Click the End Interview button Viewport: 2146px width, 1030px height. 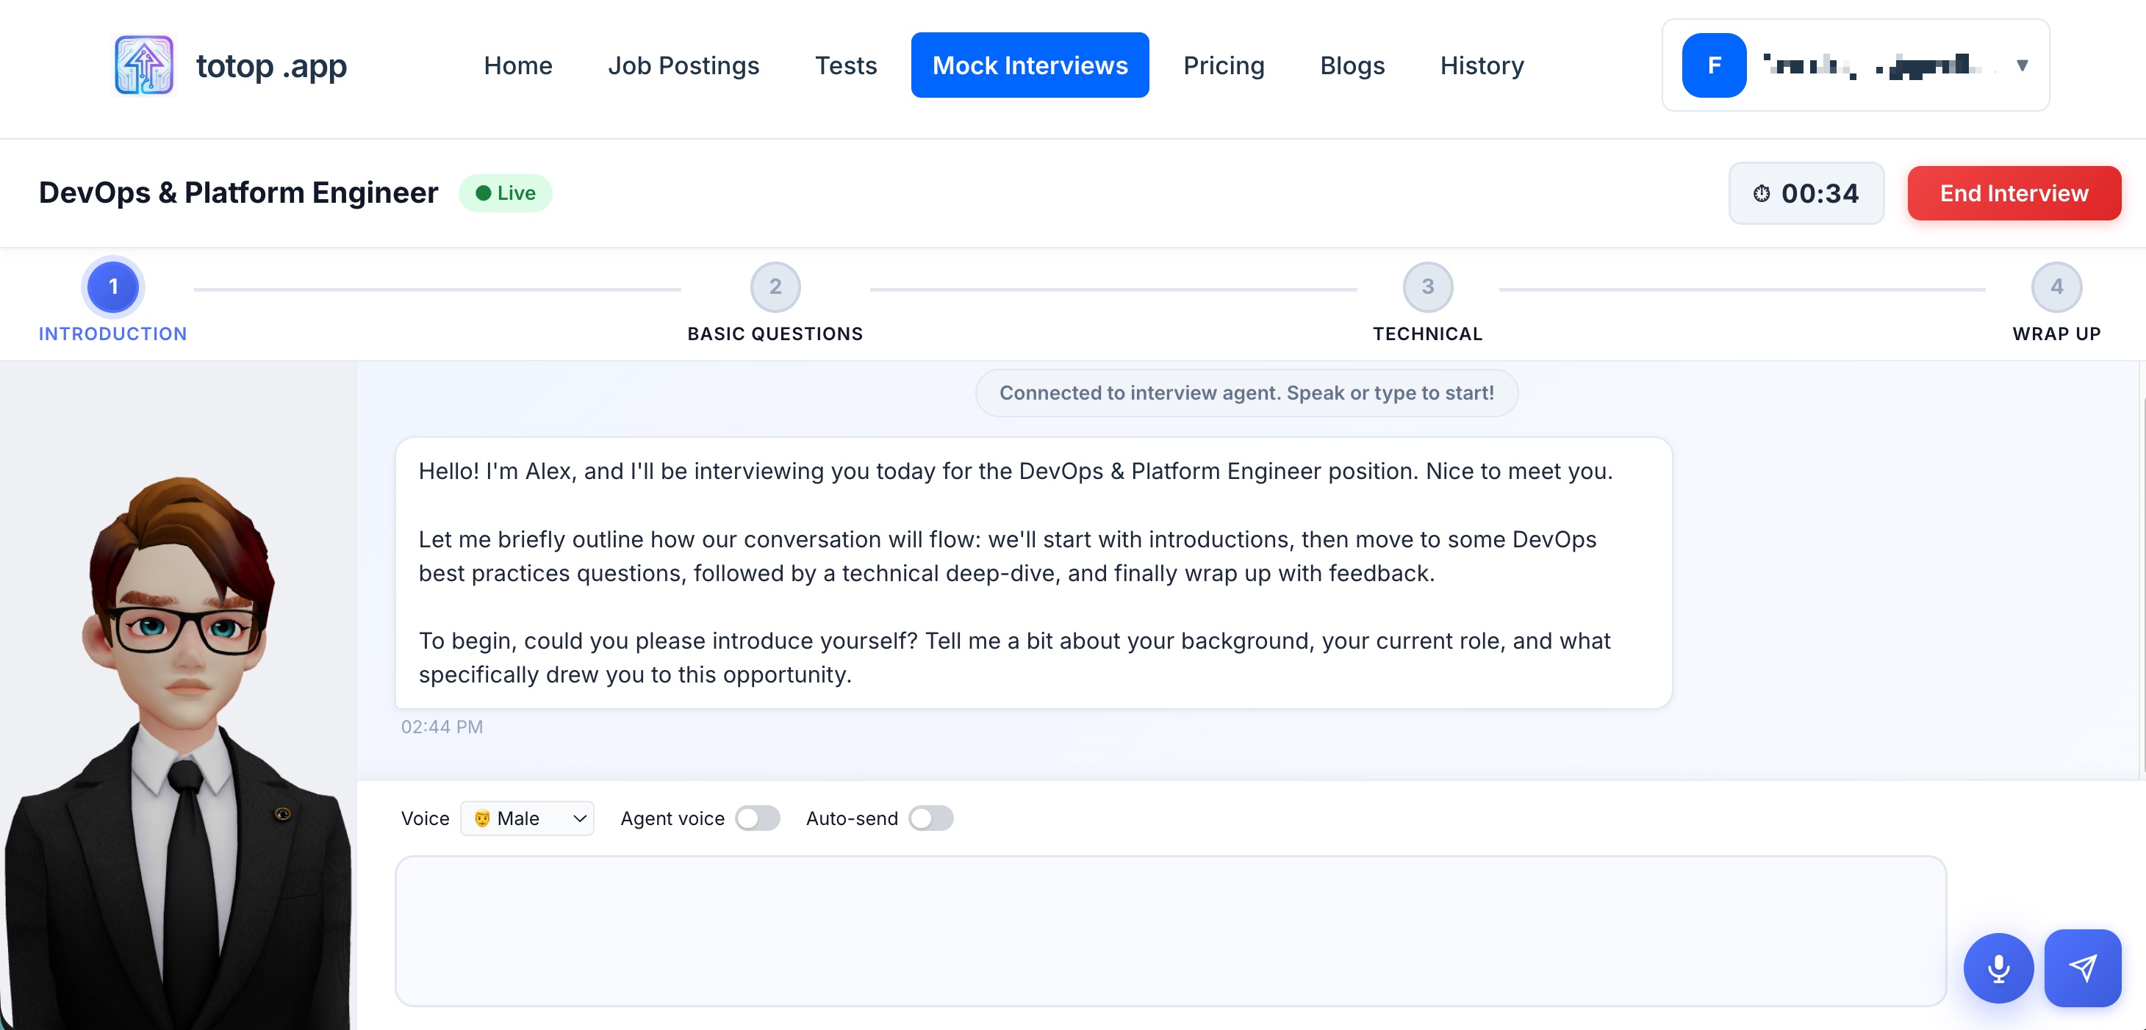pyautogui.click(x=2014, y=193)
